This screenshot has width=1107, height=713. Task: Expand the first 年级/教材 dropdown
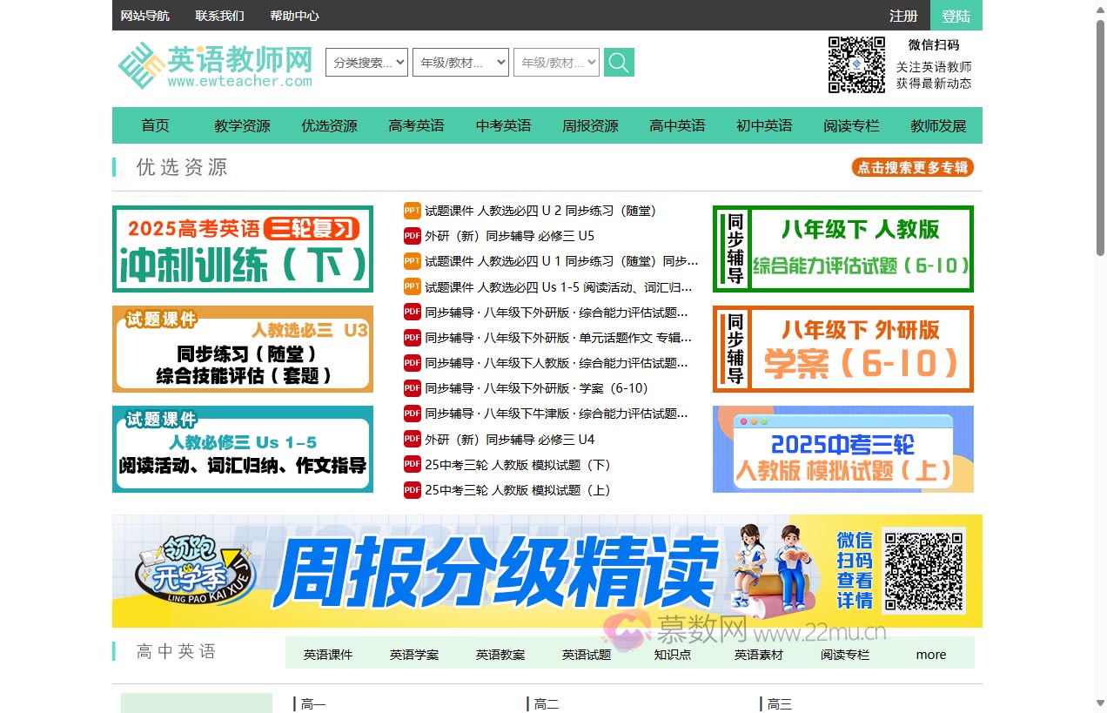pyautogui.click(x=460, y=63)
